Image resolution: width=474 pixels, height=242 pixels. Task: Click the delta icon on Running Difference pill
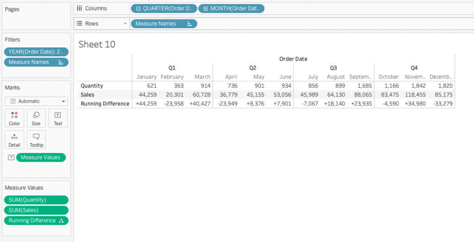click(x=61, y=221)
